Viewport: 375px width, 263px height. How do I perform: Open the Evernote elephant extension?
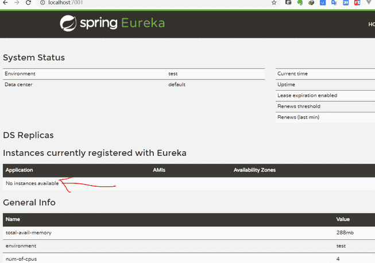tap(300, 3)
